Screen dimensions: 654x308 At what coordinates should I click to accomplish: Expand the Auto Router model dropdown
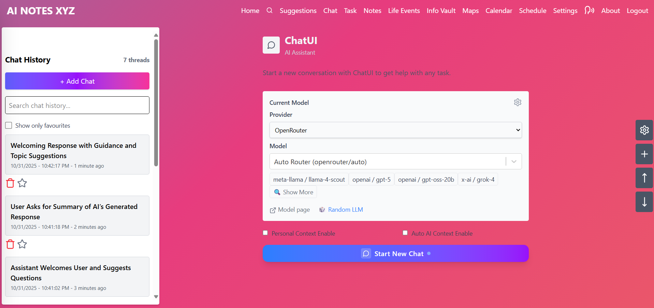[513, 162]
